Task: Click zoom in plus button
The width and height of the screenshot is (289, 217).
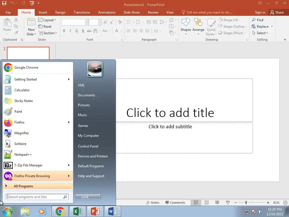Action: 268,203
